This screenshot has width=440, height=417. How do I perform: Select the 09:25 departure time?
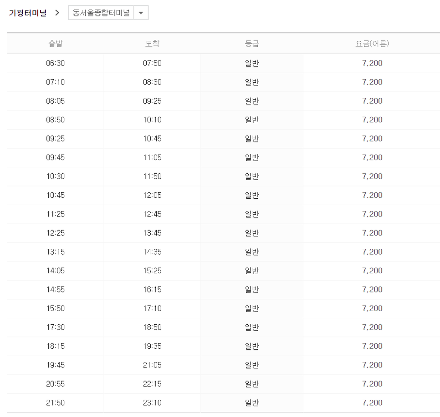point(55,138)
